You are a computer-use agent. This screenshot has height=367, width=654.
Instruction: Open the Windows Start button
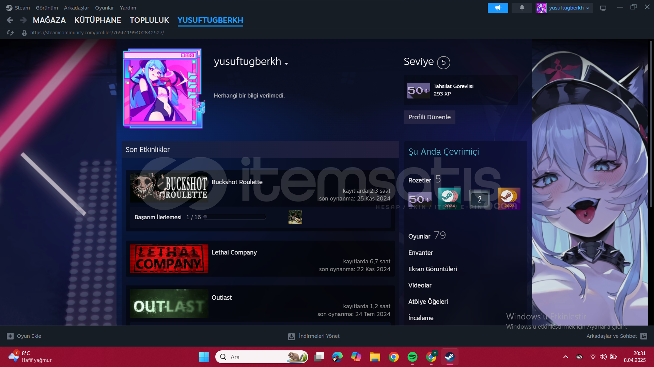[x=204, y=357]
